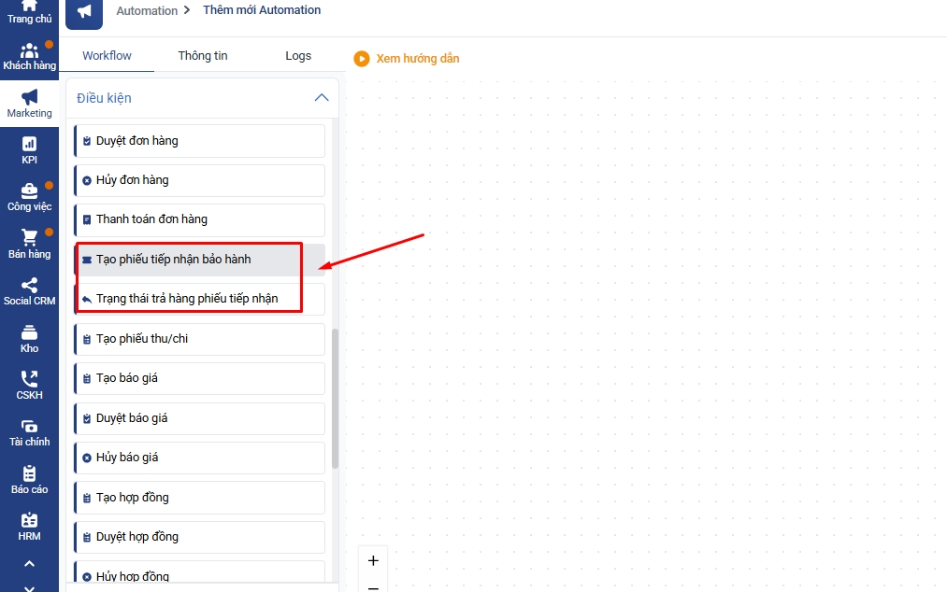Go to Marketing module

pyautogui.click(x=29, y=104)
